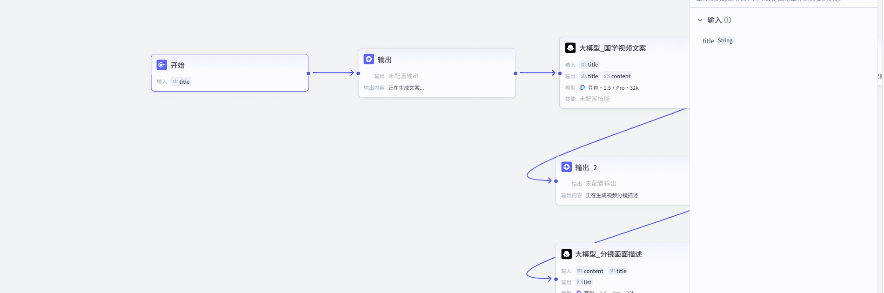Click the 大模型_国学视频文案 node icon

pos(570,48)
